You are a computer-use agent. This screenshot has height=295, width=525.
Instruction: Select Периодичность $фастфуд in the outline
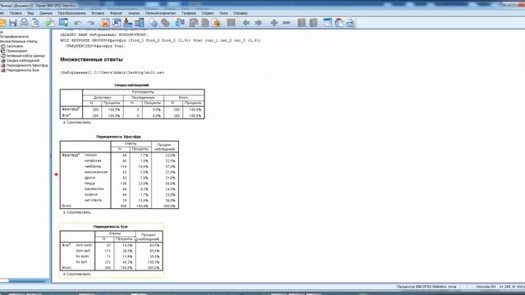(27, 66)
